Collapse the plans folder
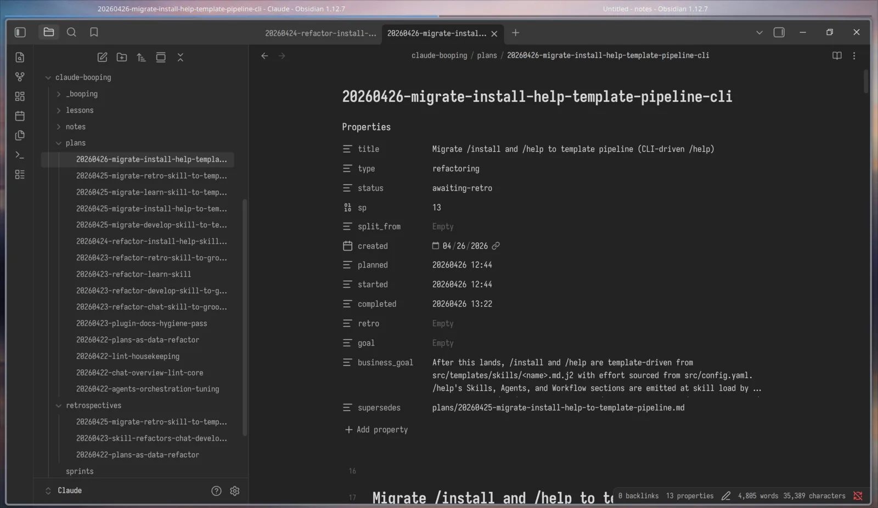This screenshot has width=878, height=508. 59,144
